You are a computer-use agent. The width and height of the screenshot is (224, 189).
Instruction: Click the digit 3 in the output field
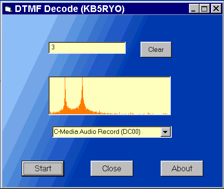coord(53,47)
